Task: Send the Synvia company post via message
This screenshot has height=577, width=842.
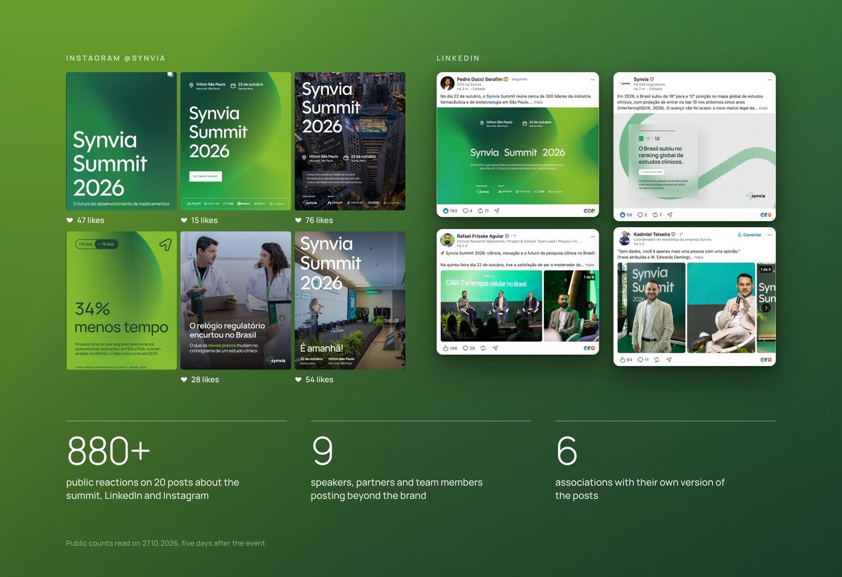Action: tap(670, 215)
